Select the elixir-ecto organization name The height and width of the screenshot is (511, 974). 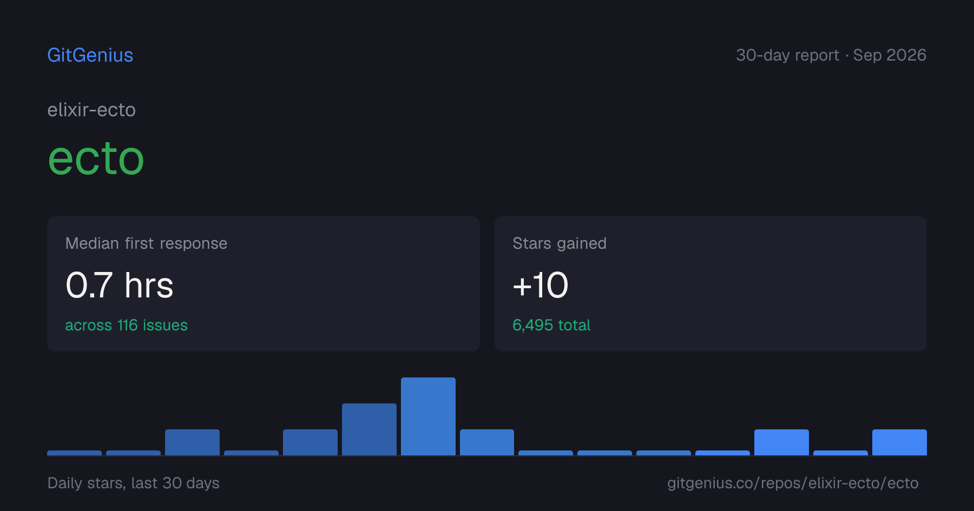click(91, 110)
